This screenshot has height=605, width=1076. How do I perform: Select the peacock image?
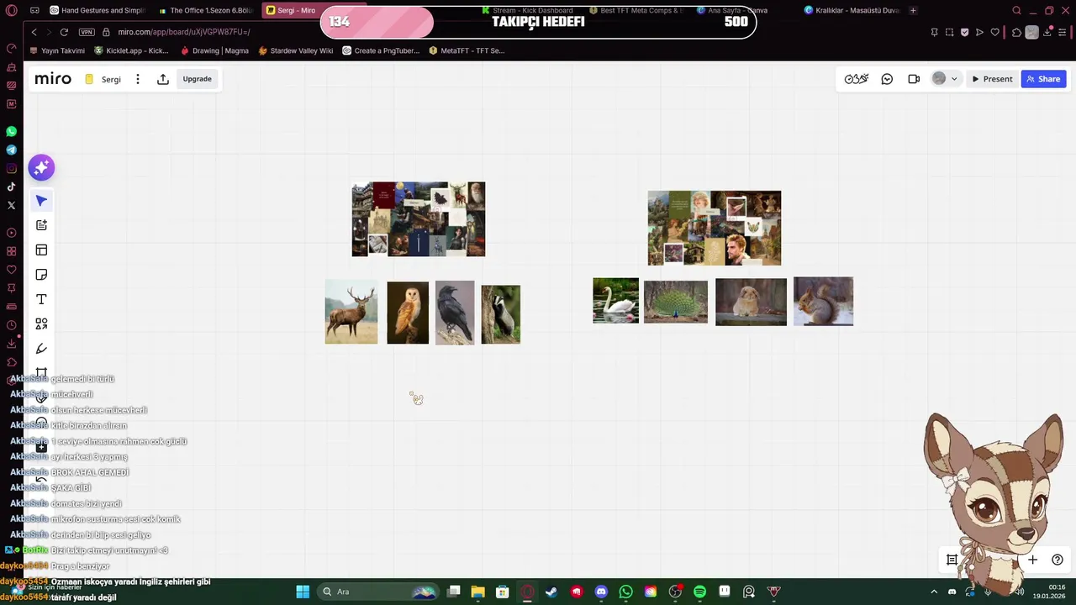click(x=676, y=302)
